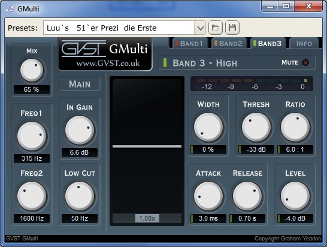The width and height of the screenshot is (327, 247).
Task: Click the open preset folder icon
Action: click(216, 28)
